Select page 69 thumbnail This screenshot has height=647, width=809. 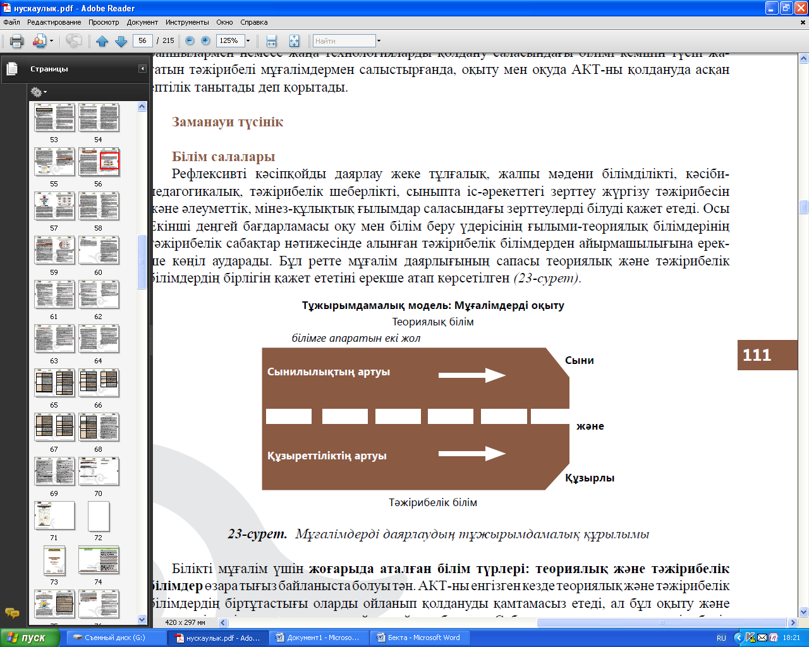pyautogui.click(x=54, y=471)
